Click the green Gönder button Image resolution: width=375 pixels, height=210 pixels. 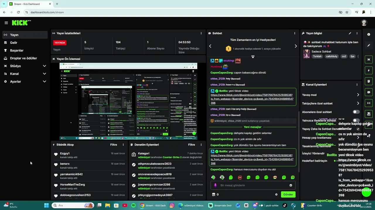click(288, 195)
